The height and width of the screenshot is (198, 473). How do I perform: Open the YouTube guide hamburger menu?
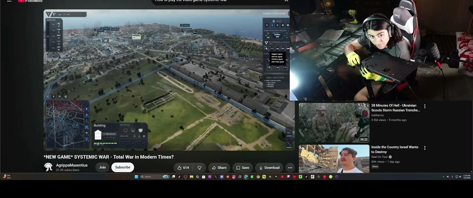(9, 1)
